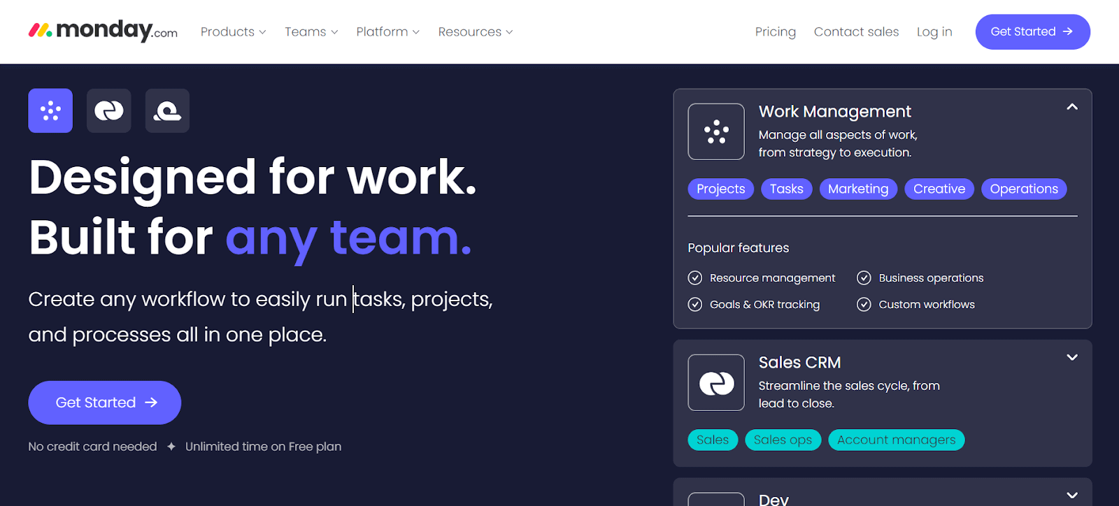Click the monday.com logo
Image resolution: width=1119 pixels, height=506 pixels.
[x=103, y=31]
